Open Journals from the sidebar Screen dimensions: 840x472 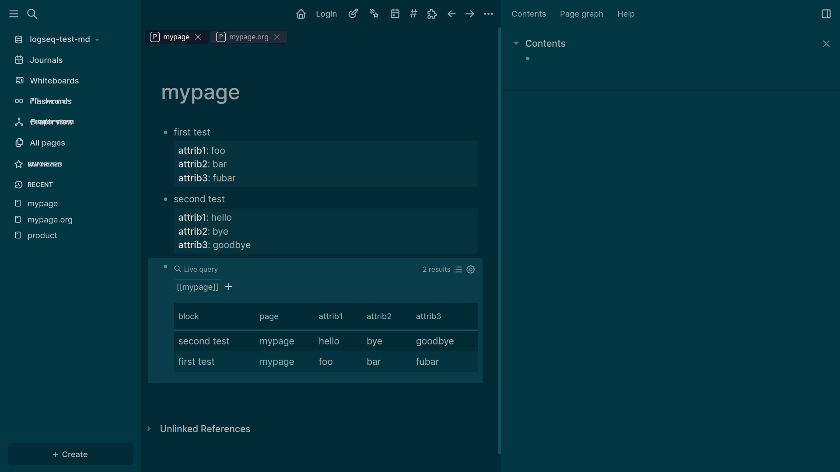(46, 60)
